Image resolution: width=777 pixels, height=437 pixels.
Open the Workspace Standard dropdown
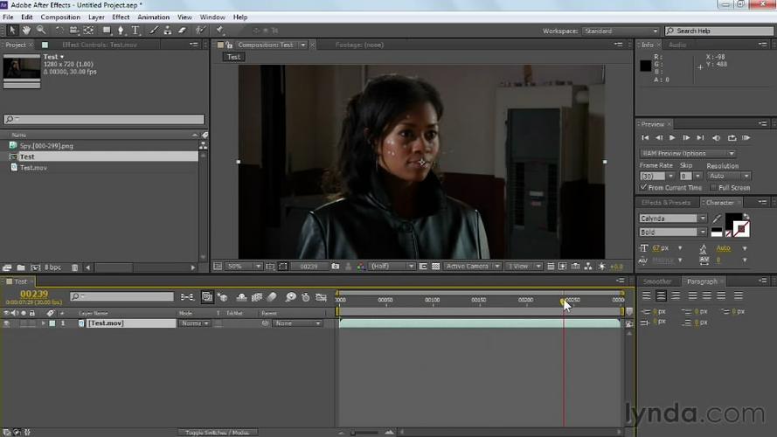point(621,31)
